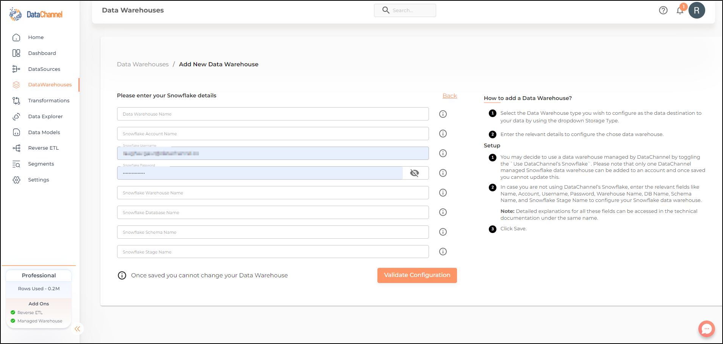The height and width of the screenshot is (344, 723).
Task: Show info for Snowflake Schema Name field
Action: coord(443,232)
